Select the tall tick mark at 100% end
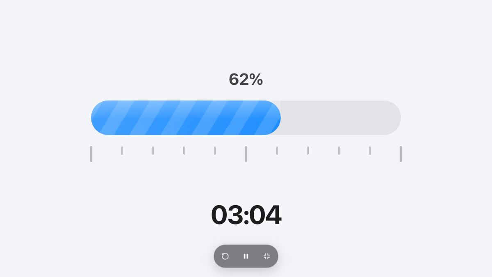 click(401, 154)
